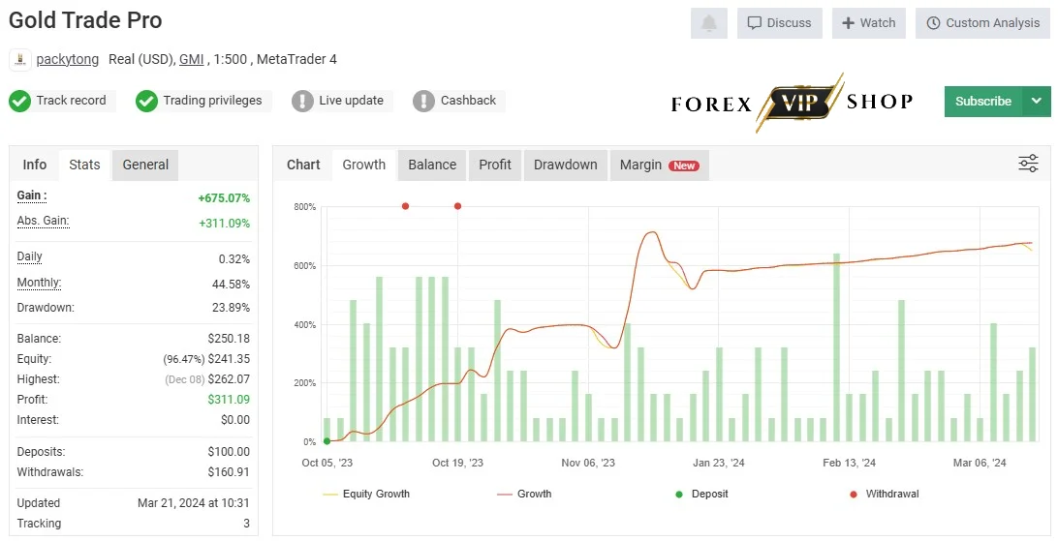Expand the Subscribe dropdown arrow
This screenshot has width=1058, height=541.
(x=1037, y=101)
